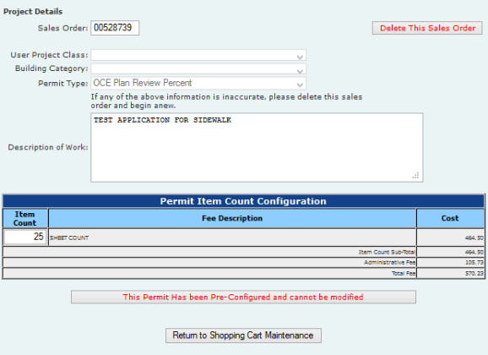Open the User Project Class dropdown
Viewport: 488px width, 355px height.
tap(198, 55)
